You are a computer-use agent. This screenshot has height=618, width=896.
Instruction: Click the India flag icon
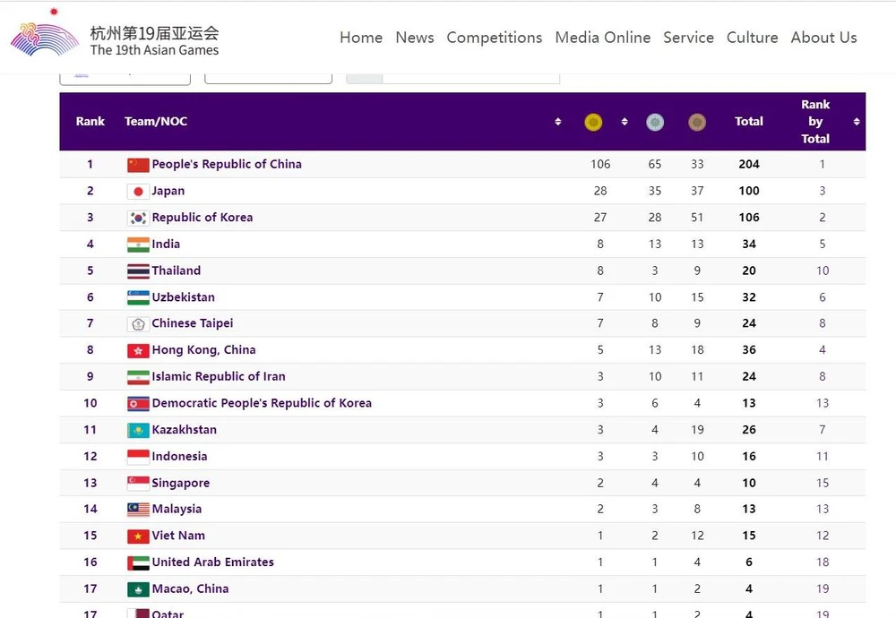coord(138,245)
